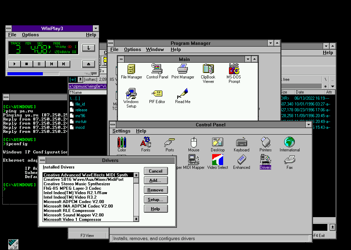The height and width of the screenshot is (250, 351).
Task: Open Control Panel Help menu
Action: click(x=141, y=131)
